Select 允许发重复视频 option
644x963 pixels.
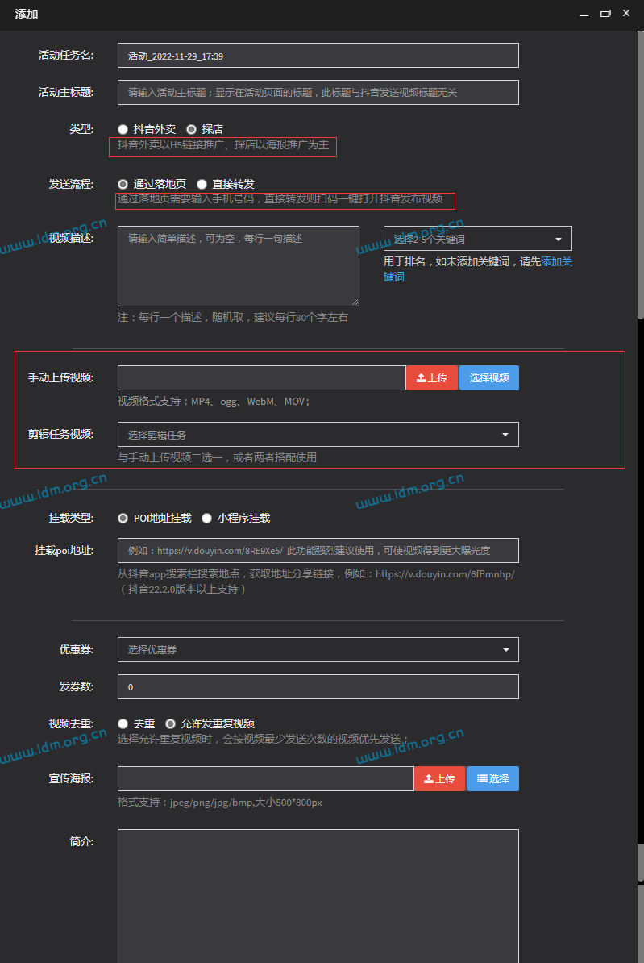pyautogui.click(x=170, y=724)
